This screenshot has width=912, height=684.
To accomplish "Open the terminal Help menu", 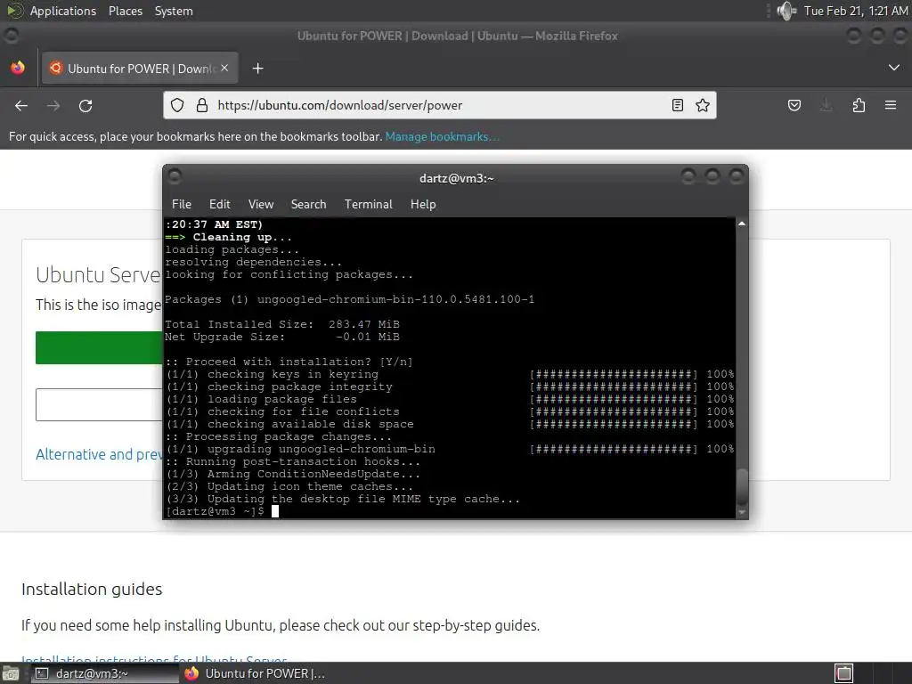I will (x=423, y=204).
